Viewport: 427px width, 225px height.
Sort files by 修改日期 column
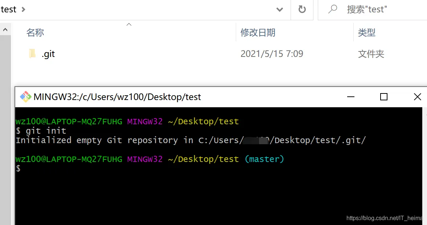[x=258, y=33]
